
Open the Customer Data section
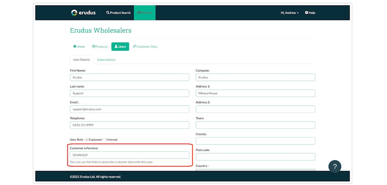pyautogui.click(x=145, y=46)
